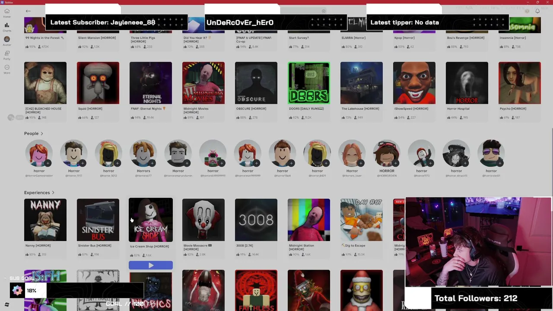View profile avatar of @horrordi99999999
This screenshot has height=311, width=553.
click(213, 153)
